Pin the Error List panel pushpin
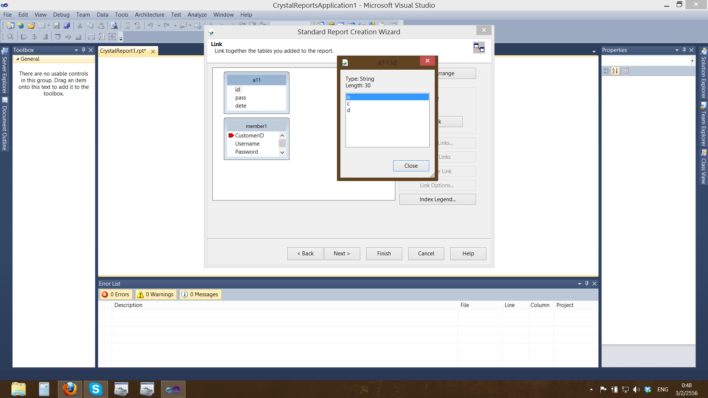The image size is (708, 398). [x=587, y=284]
